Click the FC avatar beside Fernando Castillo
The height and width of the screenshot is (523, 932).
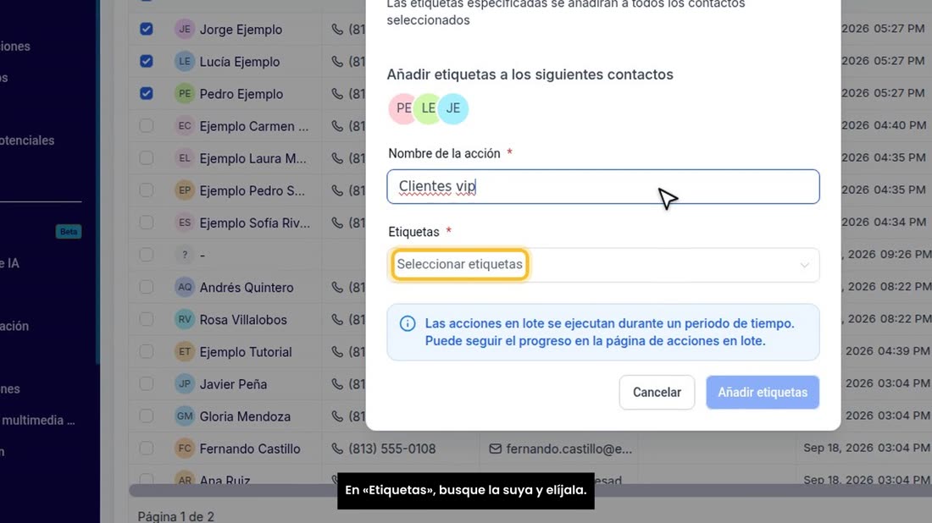click(x=185, y=449)
